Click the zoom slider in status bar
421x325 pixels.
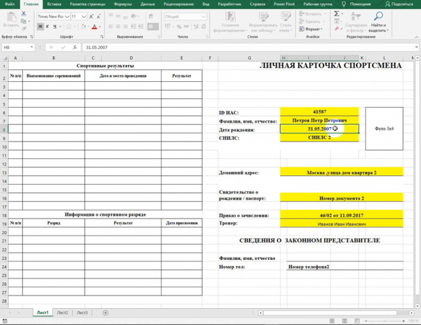pos(385,321)
